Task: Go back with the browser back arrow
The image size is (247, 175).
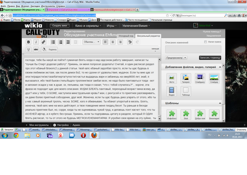Action: (x=2, y=15)
